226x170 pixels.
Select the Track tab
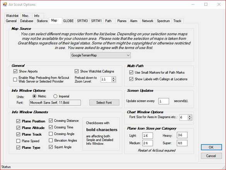[x=177, y=21]
